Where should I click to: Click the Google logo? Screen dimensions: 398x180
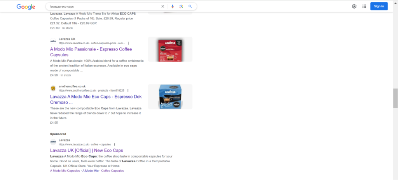click(x=26, y=7)
